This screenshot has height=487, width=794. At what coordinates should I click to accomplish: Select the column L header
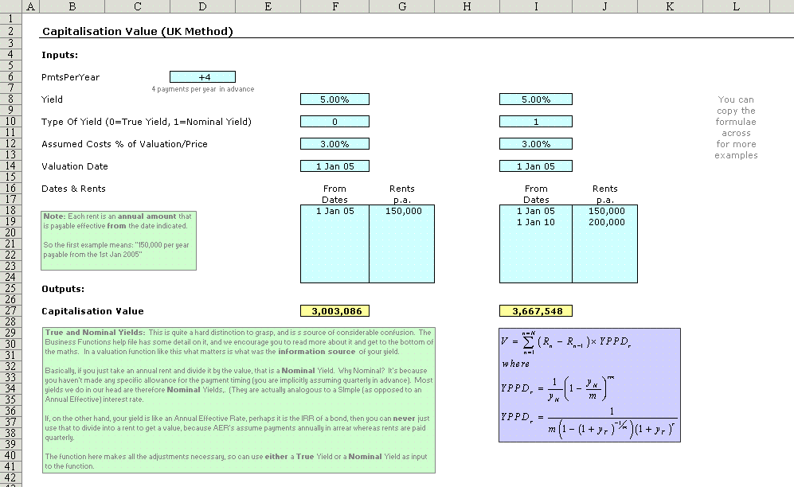(735, 6)
